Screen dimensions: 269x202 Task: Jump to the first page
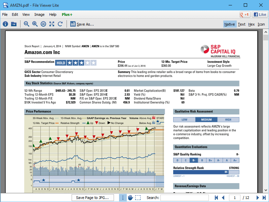216,198
